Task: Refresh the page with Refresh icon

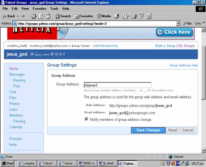Action: click(x=41, y=16)
